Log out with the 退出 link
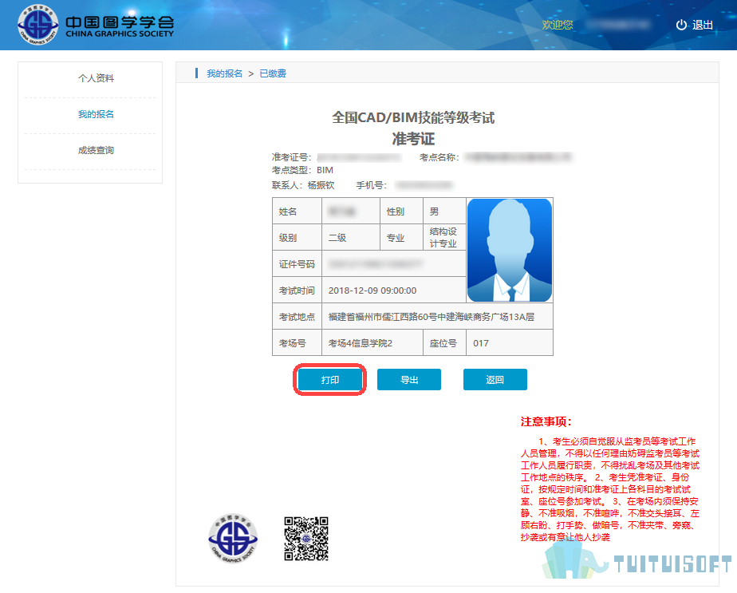737x593 pixels. 703,25
